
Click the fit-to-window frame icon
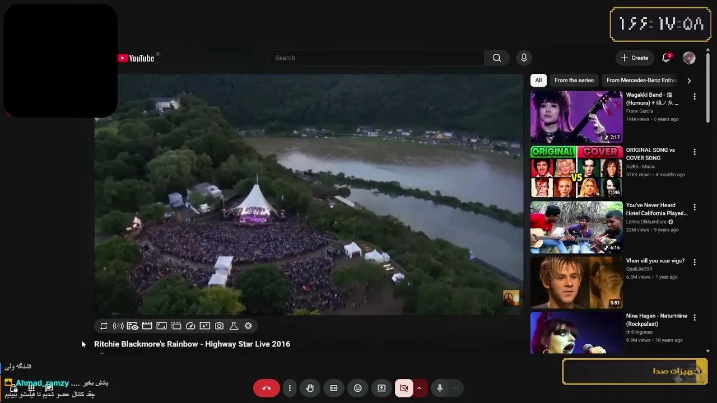(161, 326)
